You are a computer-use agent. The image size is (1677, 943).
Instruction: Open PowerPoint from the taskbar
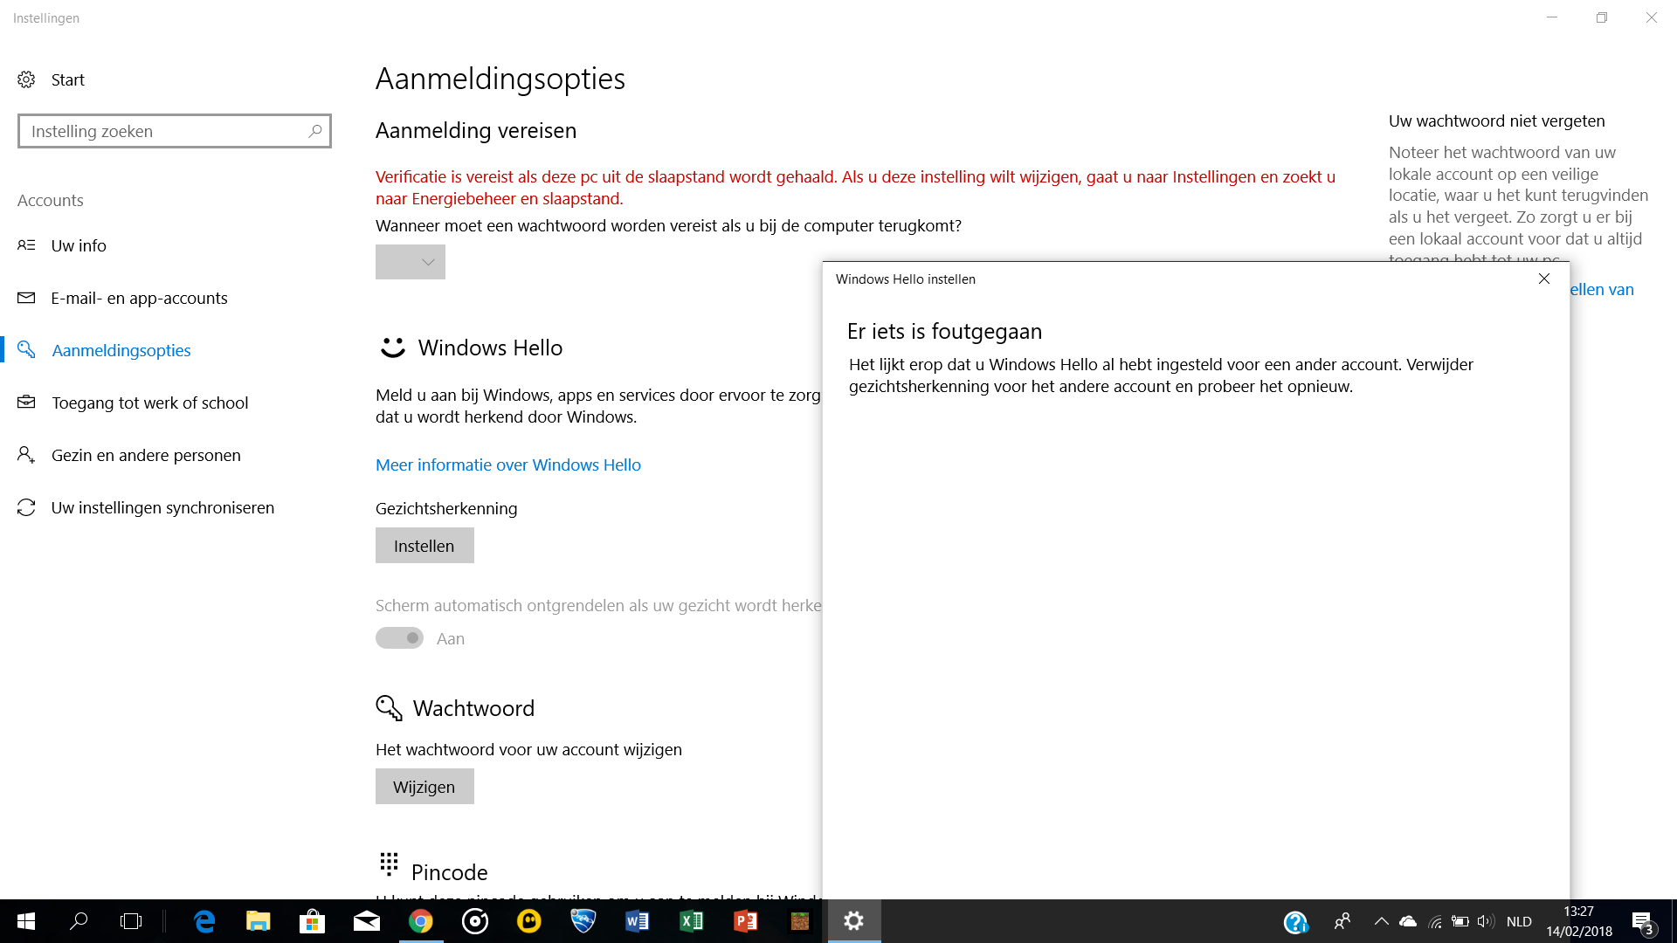pyautogui.click(x=746, y=921)
